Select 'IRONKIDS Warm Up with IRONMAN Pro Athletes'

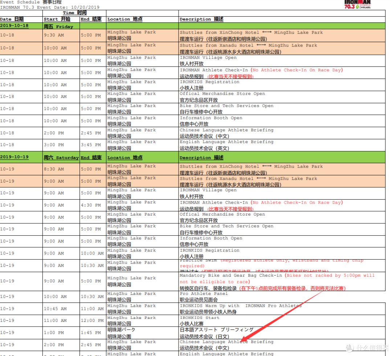tap(241, 306)
